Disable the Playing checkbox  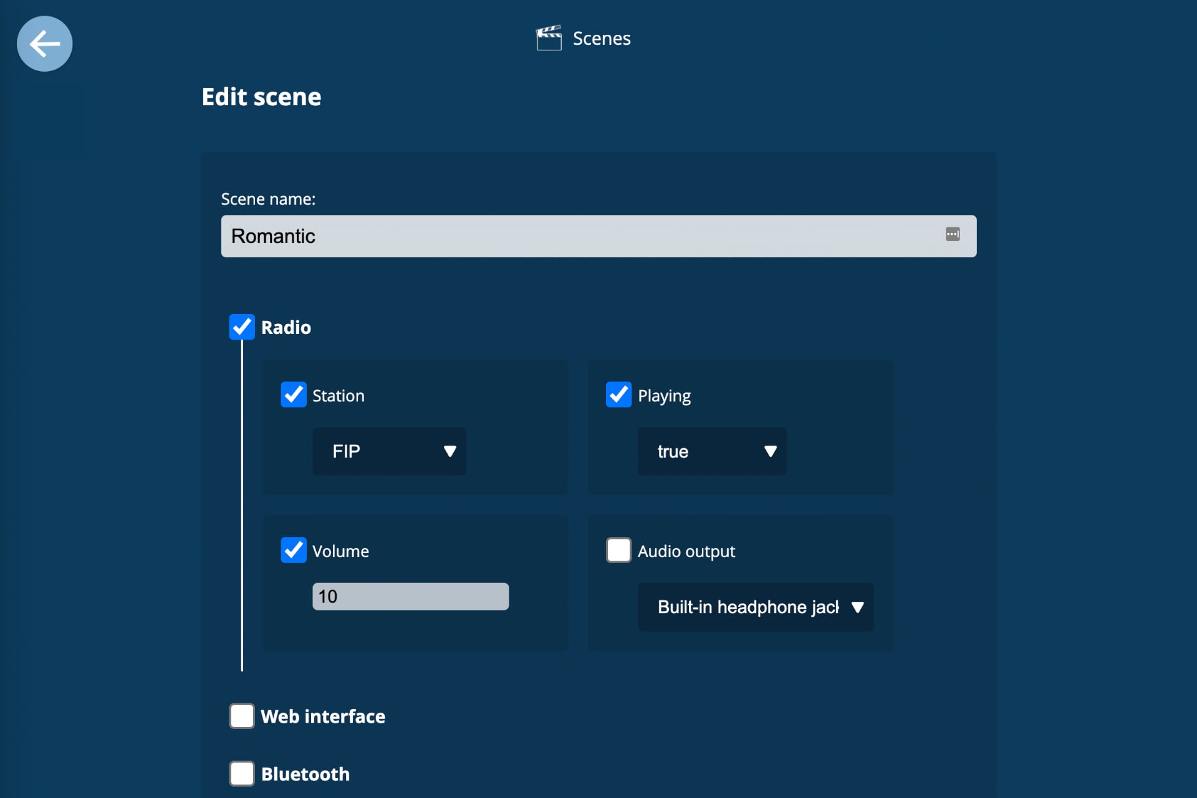(x=618, y=395)
